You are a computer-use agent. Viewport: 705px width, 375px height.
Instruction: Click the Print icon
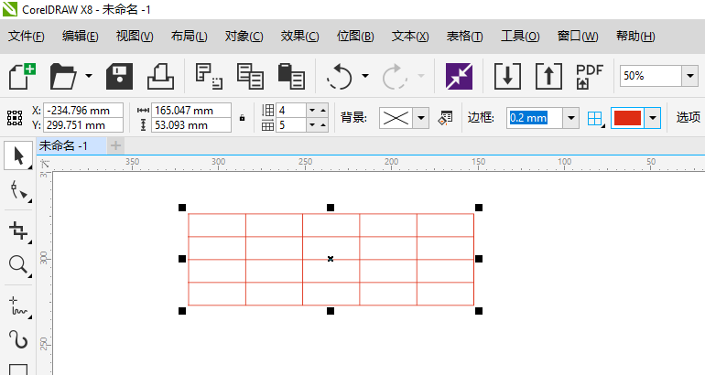161,76
